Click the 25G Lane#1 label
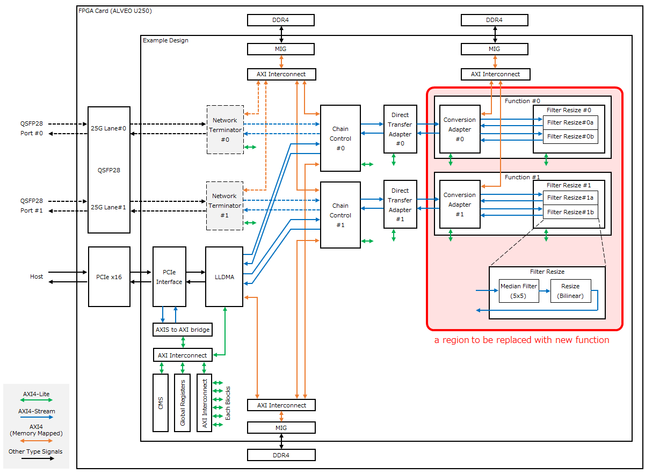645x474 pixels. (x=109, y=207)
